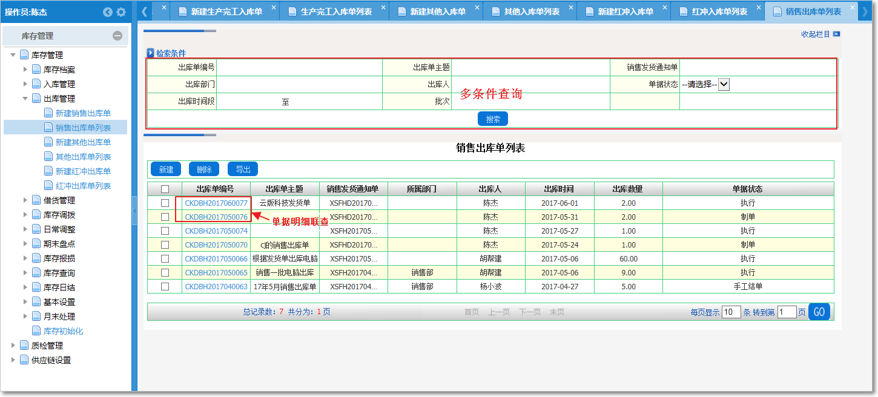Tick the select-all checkbox in table header
878x397 pixels.
tap(165, 189)
